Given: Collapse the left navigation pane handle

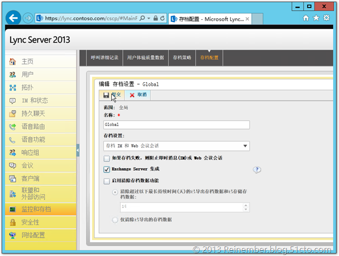Looking at the screenshot, I should tap(78, 151).
